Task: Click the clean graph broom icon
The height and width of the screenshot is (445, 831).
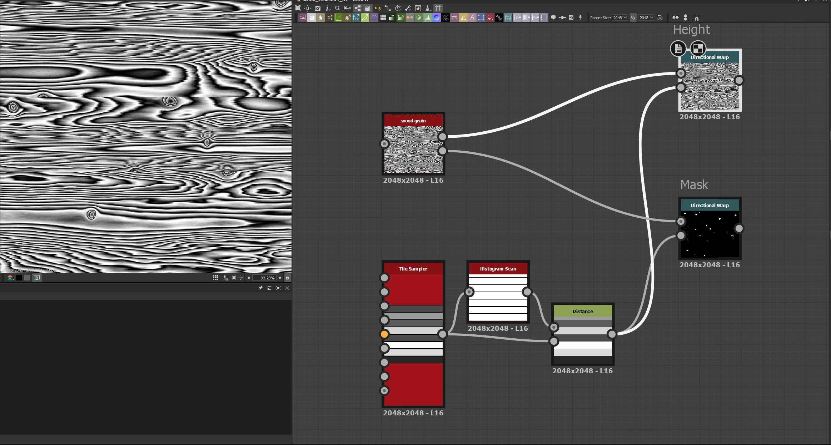Action: 428,8
